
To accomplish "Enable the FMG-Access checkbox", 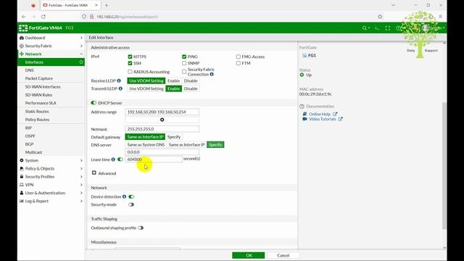I will point(239,57).
